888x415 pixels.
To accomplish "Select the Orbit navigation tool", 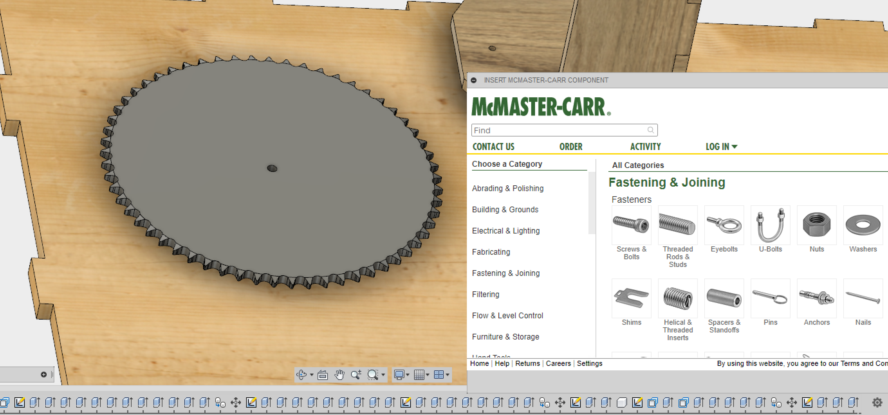I will click(302, 375).
